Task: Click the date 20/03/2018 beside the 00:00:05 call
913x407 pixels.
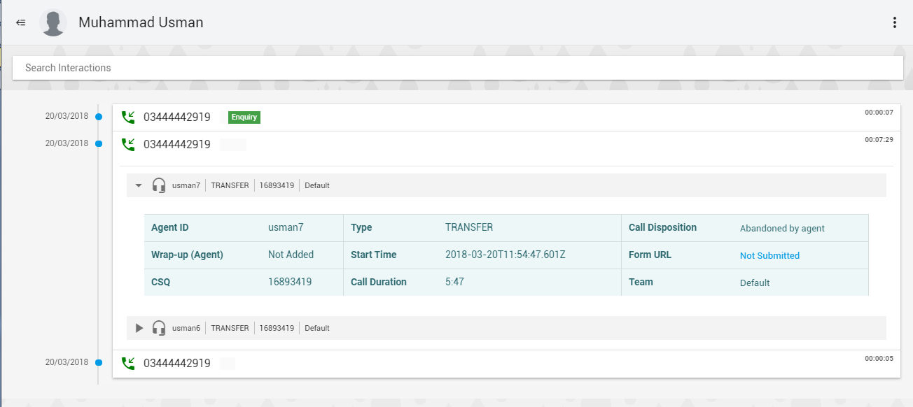Action: [x=67, y=362]
